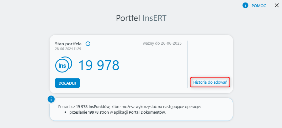Click the 'Stan portfela' label
The height and width of the screenshot is (128, 282).
pyautogui.click(x=68, y=44)
